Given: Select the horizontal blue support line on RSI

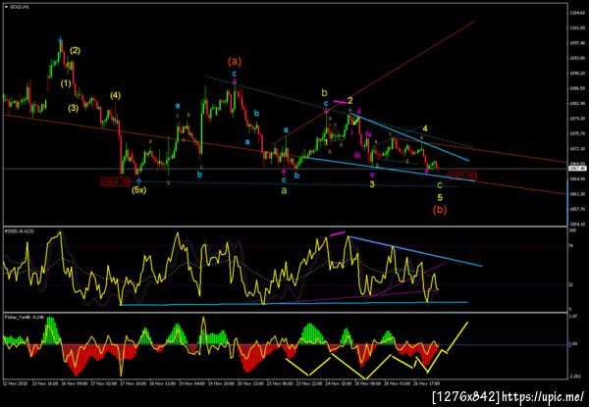Looking at the screenshot, I should (294, 303).
